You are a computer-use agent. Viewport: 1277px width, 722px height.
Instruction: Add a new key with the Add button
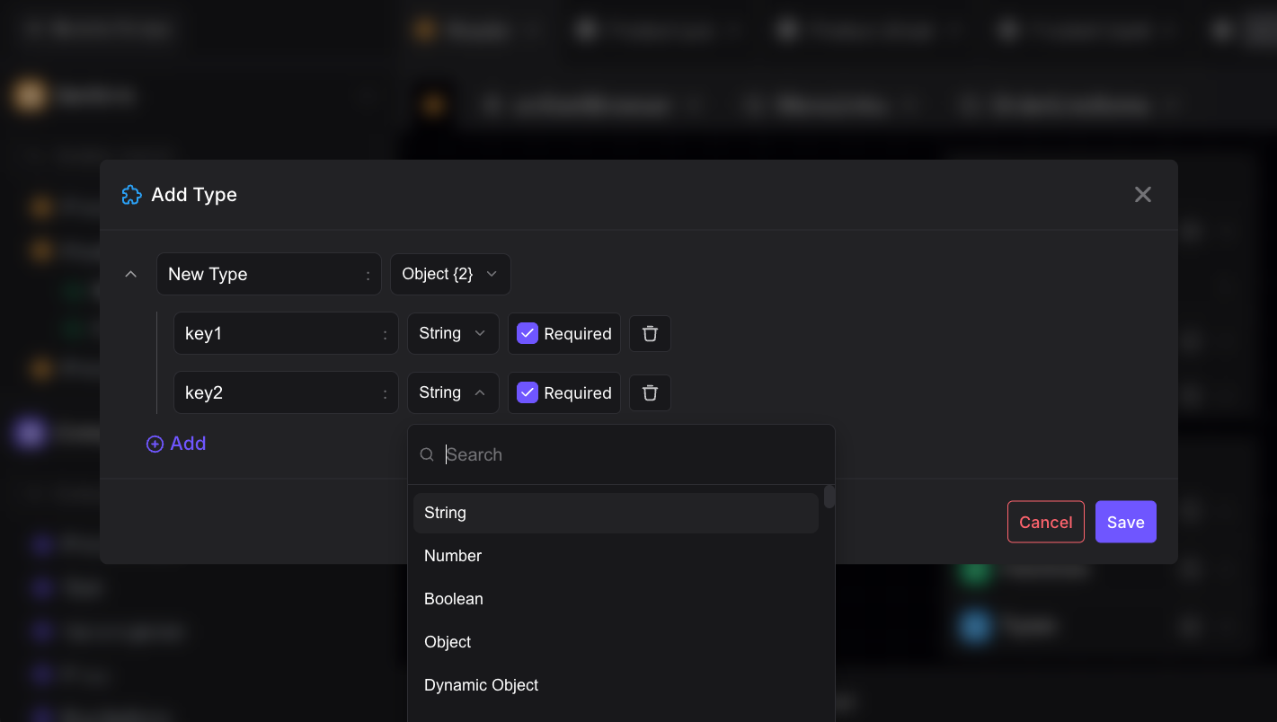(176, 444)
